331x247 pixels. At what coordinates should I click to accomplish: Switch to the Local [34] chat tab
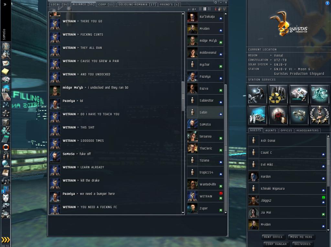pyautogui.click(x=60, y=5)
